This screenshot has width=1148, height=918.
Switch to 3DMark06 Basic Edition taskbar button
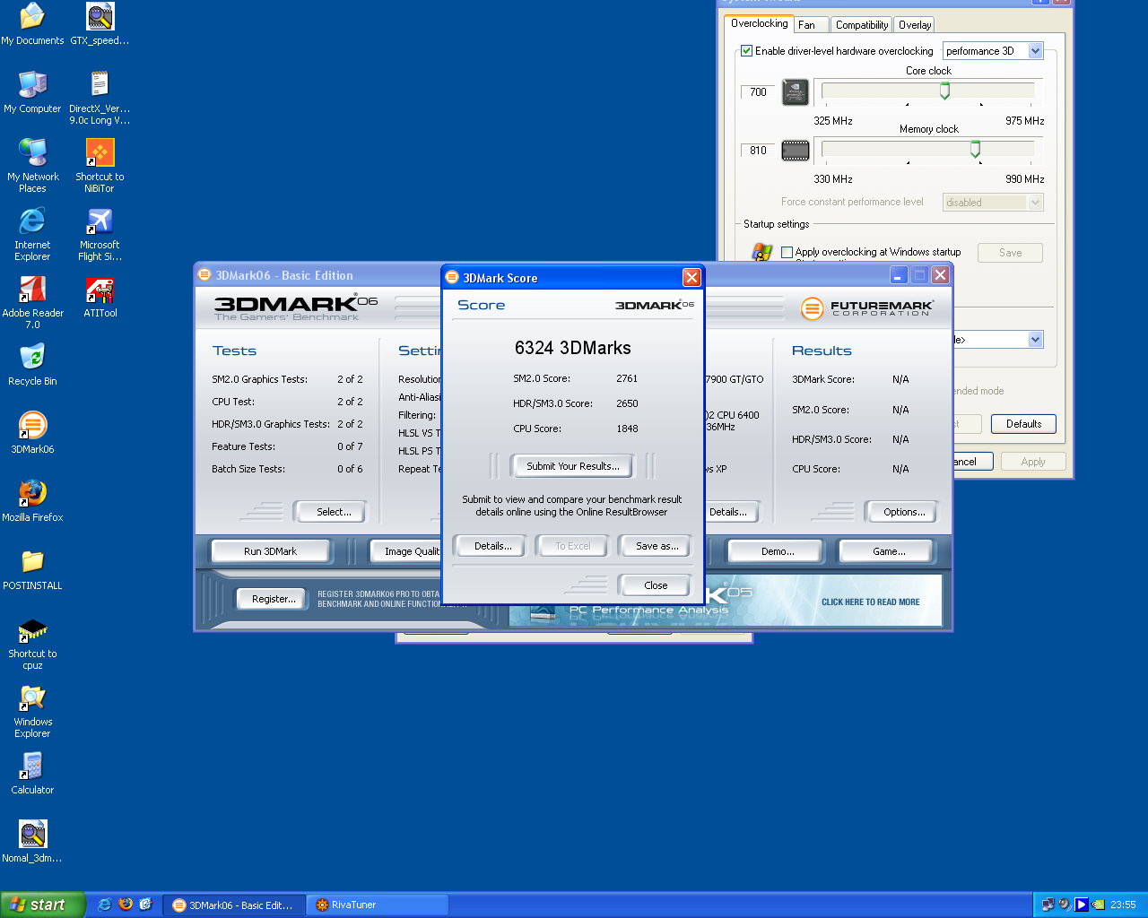234,905
